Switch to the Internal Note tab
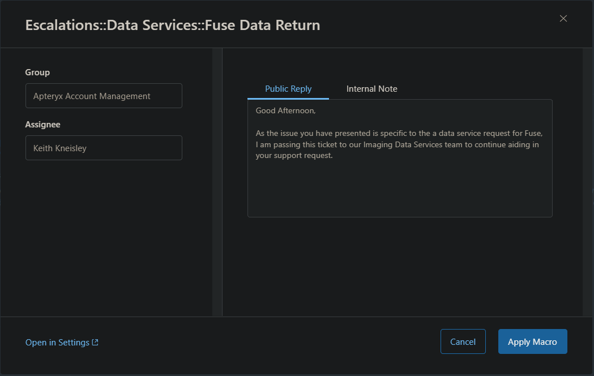This screenshot has width=594, height=376. [371, 89]
